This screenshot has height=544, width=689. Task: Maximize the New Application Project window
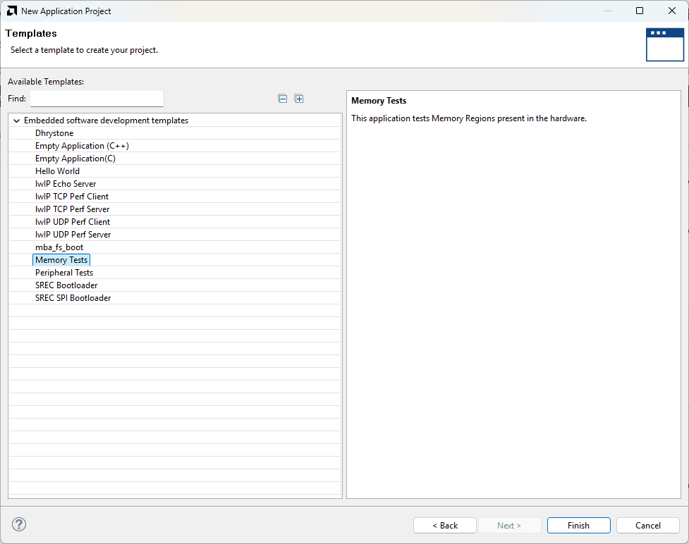coord(640,11)
